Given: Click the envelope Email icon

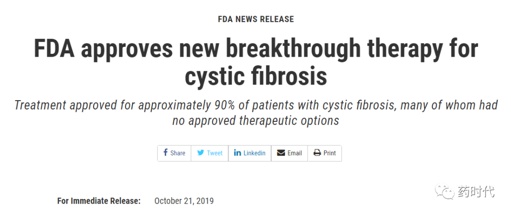Looking at the screenshot, I should point(281,153).
